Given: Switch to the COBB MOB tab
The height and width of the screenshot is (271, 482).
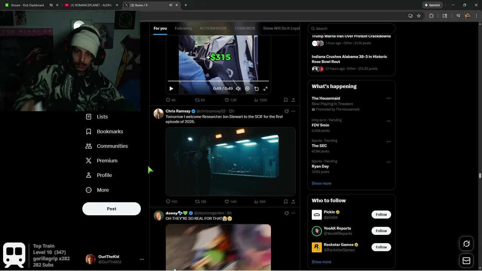Looking at the screenshot, I should point(245,28).
